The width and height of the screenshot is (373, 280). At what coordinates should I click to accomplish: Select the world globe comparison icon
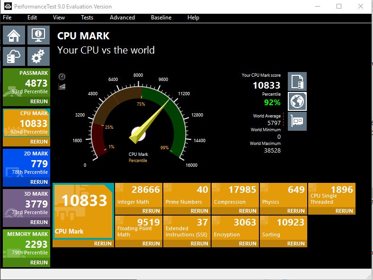[297, 101]
